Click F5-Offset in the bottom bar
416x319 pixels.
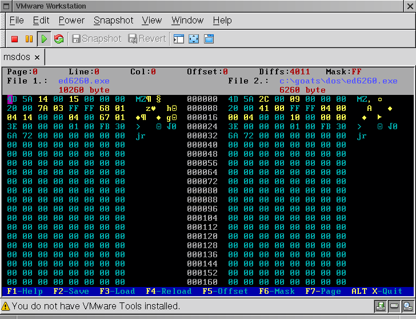click(225, 292)
